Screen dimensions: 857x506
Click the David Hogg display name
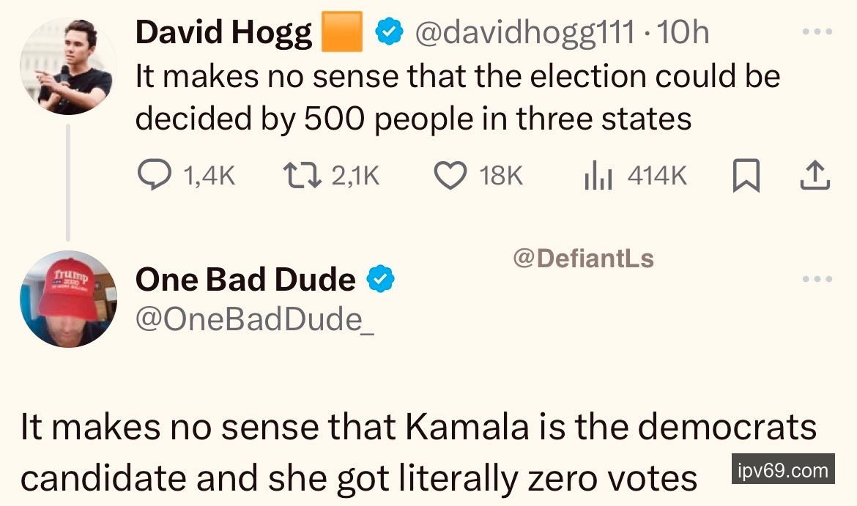click(x=223, y=34)
